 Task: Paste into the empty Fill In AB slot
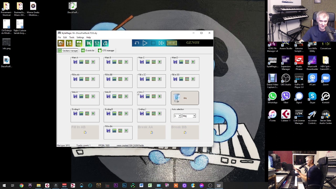[85, 132]
